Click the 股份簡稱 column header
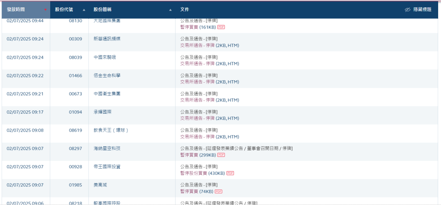Image resolution: width=441 pixels, height=205 pixels. (x=132, y=9)
